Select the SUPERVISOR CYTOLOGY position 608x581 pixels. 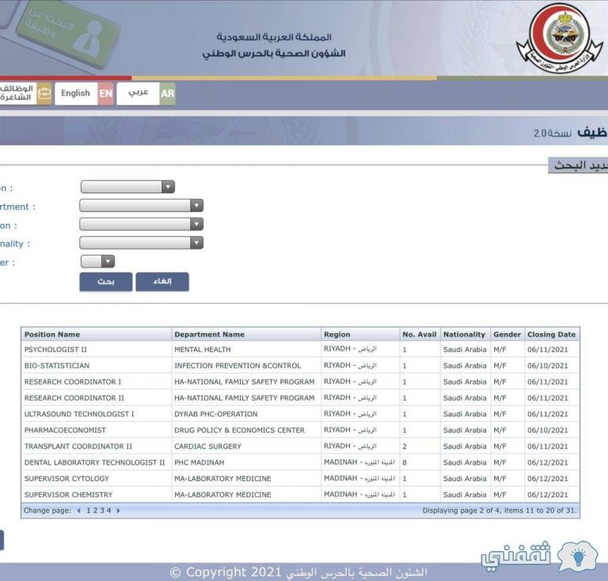coord(66,479)
